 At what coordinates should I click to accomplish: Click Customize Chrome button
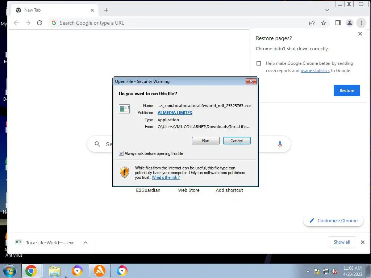333,220
